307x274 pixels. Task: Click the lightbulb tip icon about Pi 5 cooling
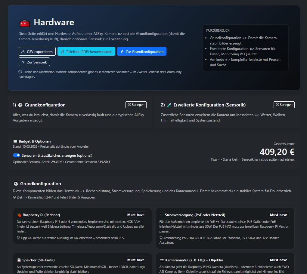[18, 238]
